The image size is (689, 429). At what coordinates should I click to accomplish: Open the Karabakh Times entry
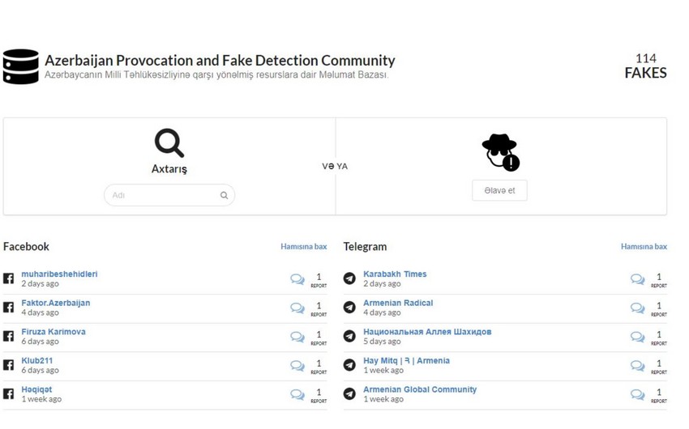(395, 274)
